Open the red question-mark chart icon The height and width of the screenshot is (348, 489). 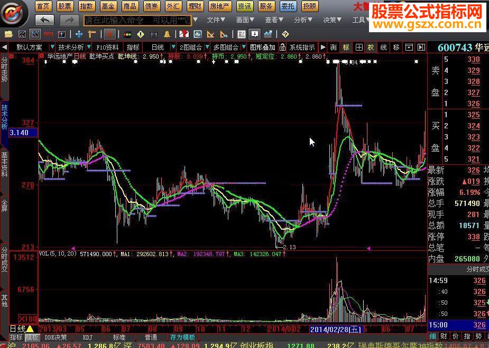[184, 34]
